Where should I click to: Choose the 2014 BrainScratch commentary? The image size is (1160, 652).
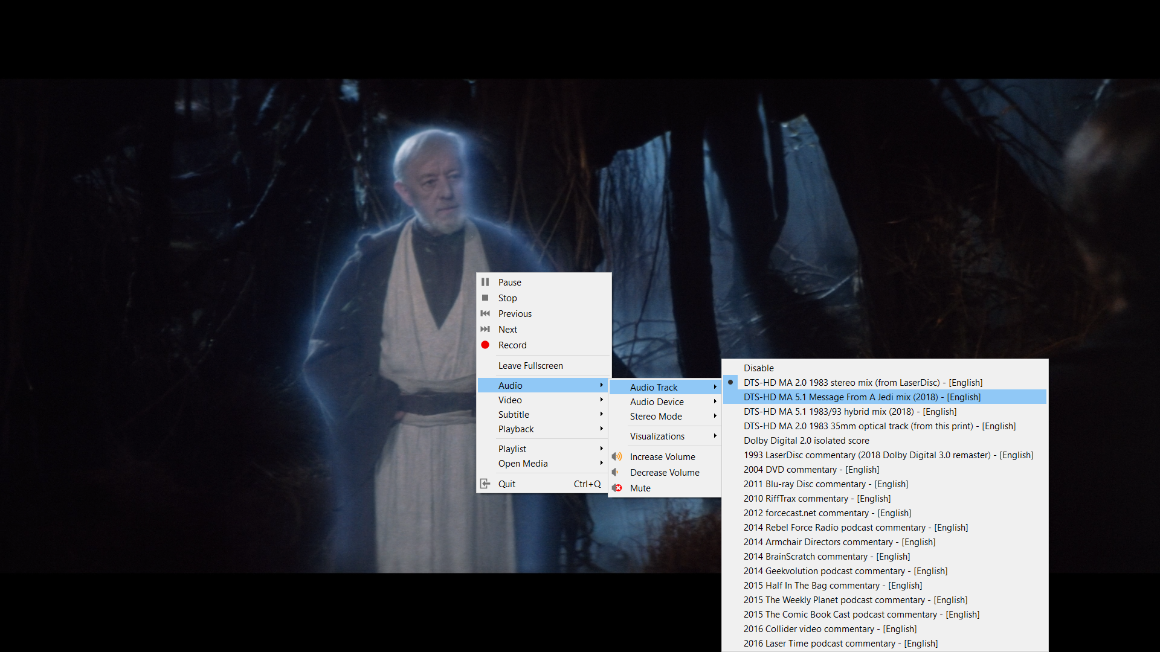884,556
